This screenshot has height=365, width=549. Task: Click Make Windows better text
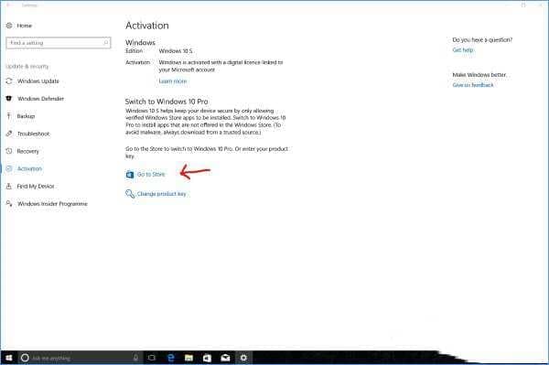[x=479, y=75]
